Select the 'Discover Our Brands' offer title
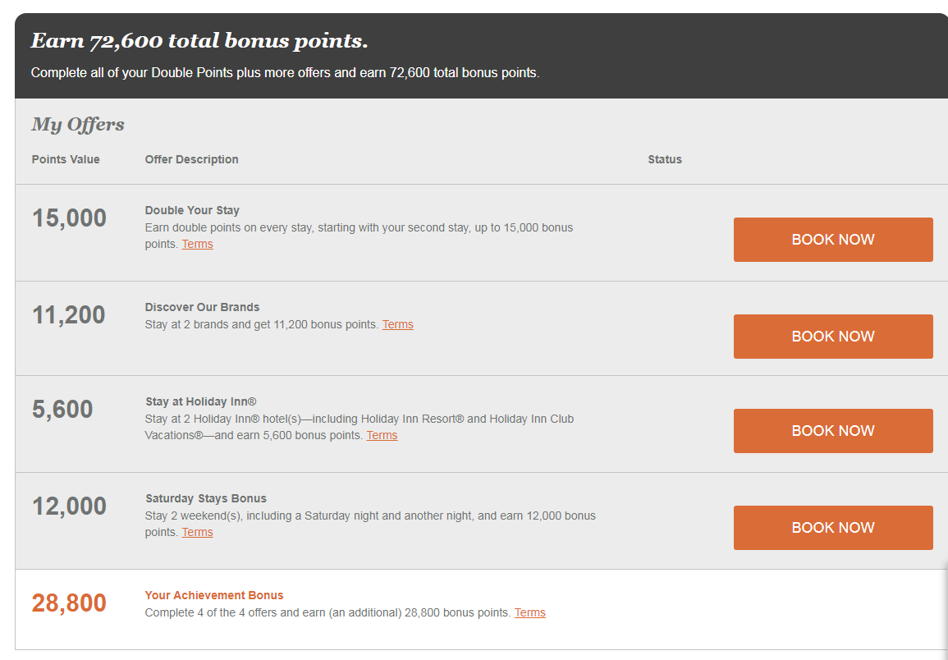 202,307
